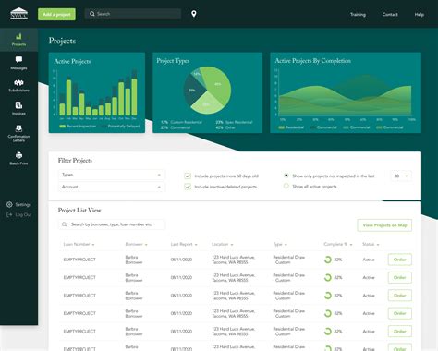
Task: Click Order button in second project row
Action: pyautogui.click(x=400, y=277)
